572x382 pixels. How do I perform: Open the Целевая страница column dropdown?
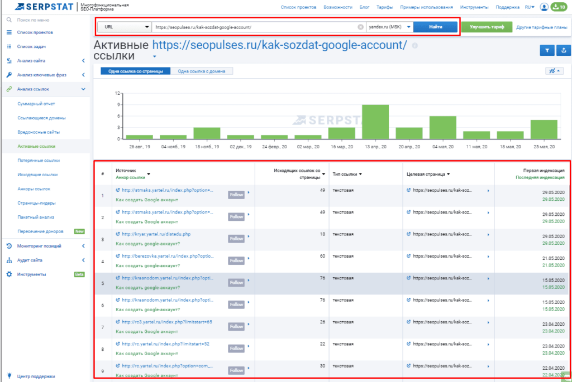pos(449,174)
